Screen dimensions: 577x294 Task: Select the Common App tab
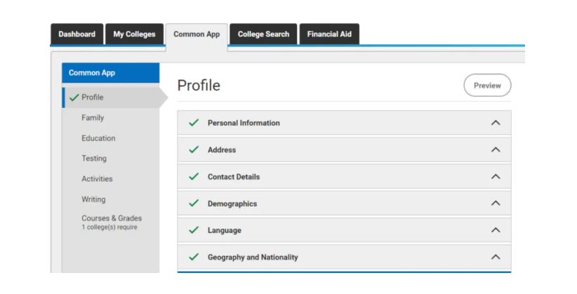click(x=197, y=34)
